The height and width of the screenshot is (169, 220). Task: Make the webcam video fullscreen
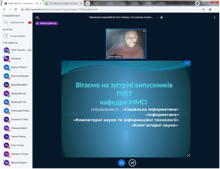[144, 31]
